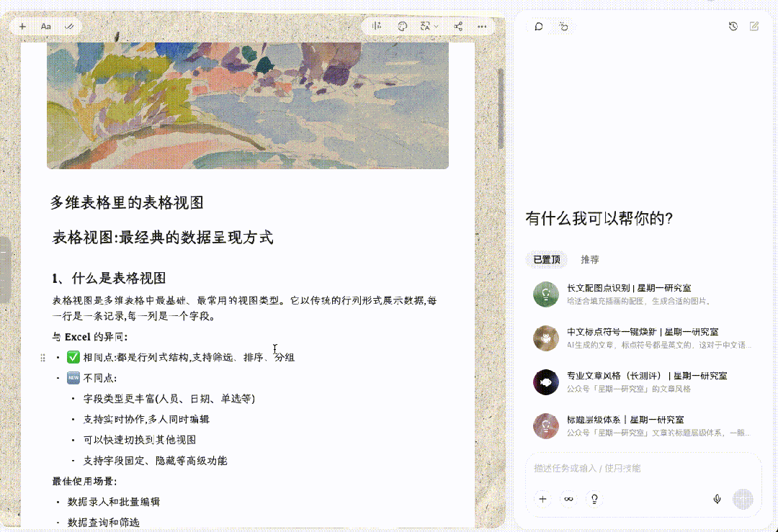Click bullet 数据录入和批量编辑

coord(114,502)
